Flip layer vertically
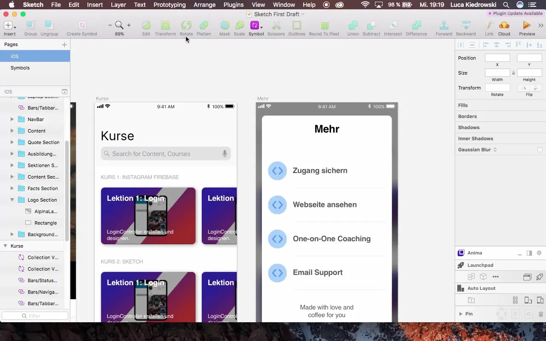This screenshot has width=546, height=341. point(536,88)
